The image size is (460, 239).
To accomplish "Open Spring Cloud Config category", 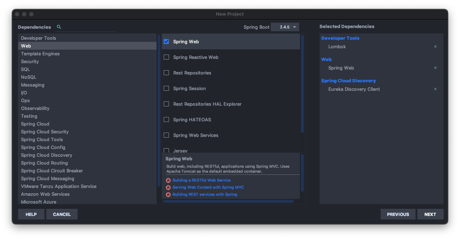I will 87,147.
